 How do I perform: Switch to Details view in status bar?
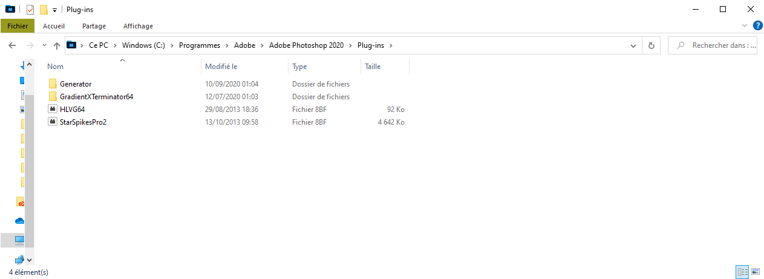[742, 272]
